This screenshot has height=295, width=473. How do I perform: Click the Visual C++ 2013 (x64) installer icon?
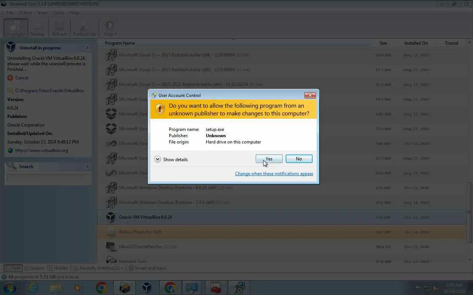pyautogui.click(x=111, y=55)
